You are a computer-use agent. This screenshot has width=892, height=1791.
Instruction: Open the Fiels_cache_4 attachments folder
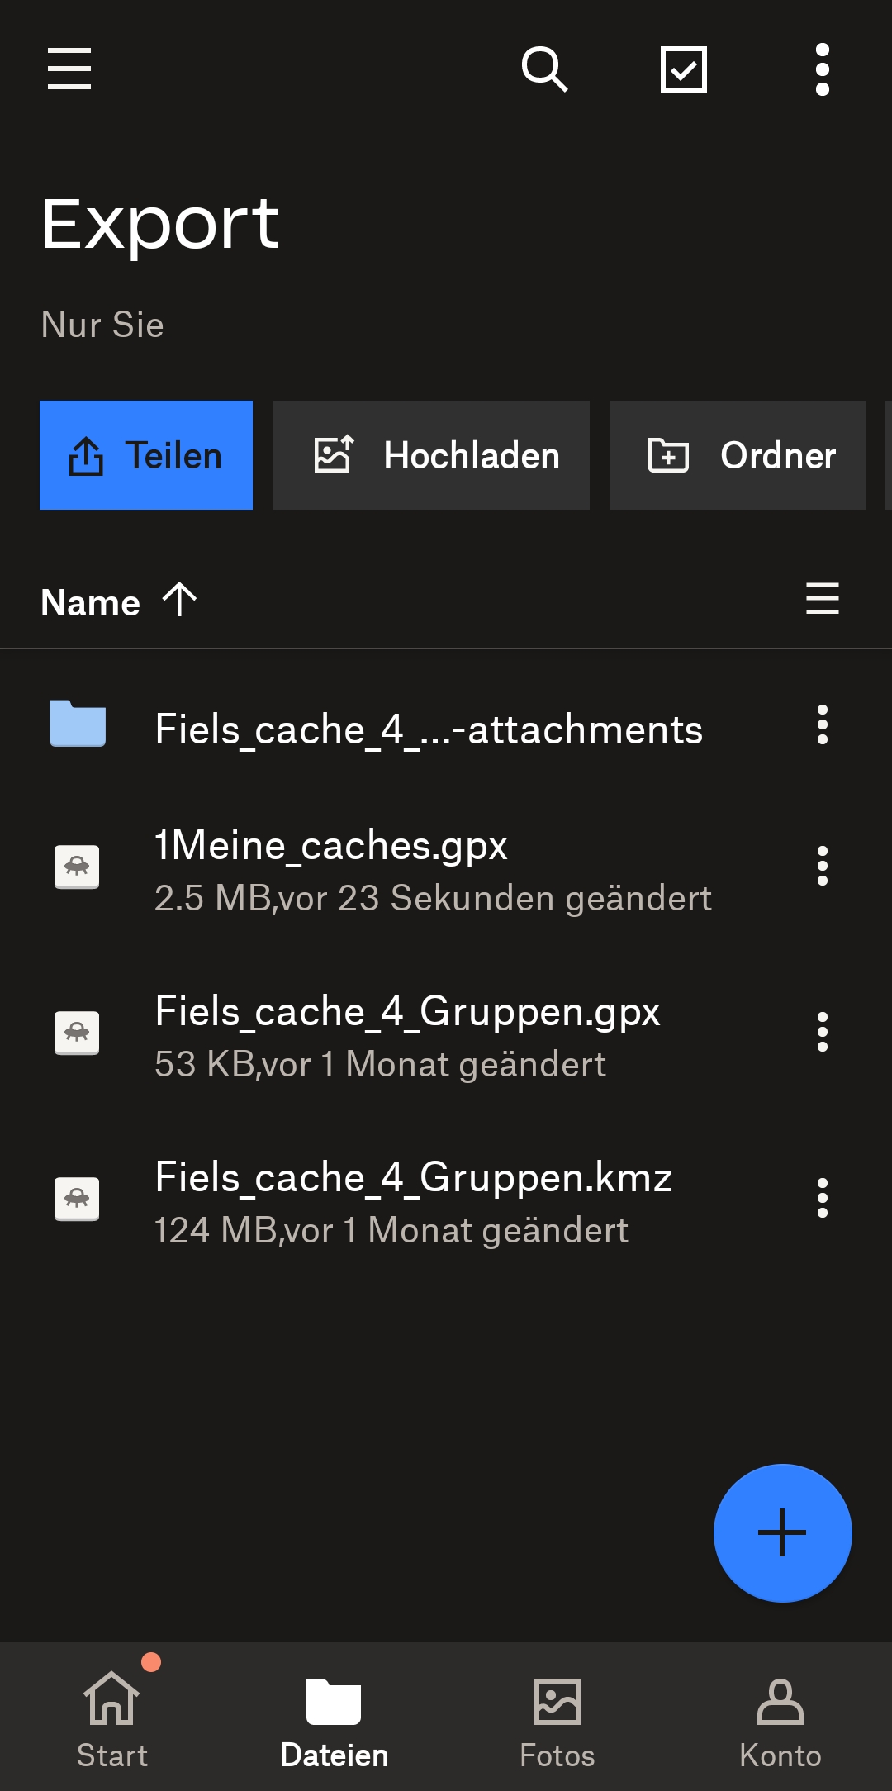click(x=428, y=729)
